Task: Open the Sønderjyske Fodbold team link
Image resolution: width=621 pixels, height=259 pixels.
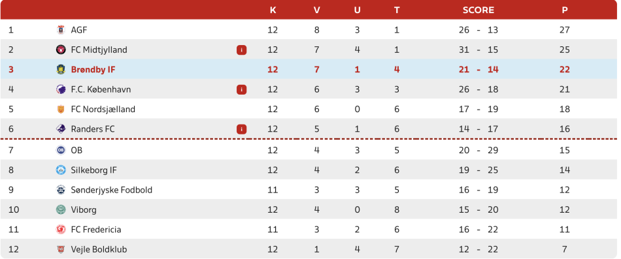Action: [112, 190]
